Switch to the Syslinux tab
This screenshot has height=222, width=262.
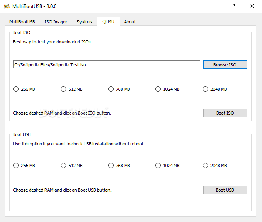[84, 22]
